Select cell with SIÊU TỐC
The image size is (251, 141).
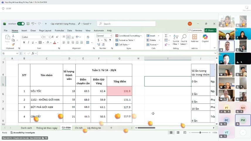(47, 91)
